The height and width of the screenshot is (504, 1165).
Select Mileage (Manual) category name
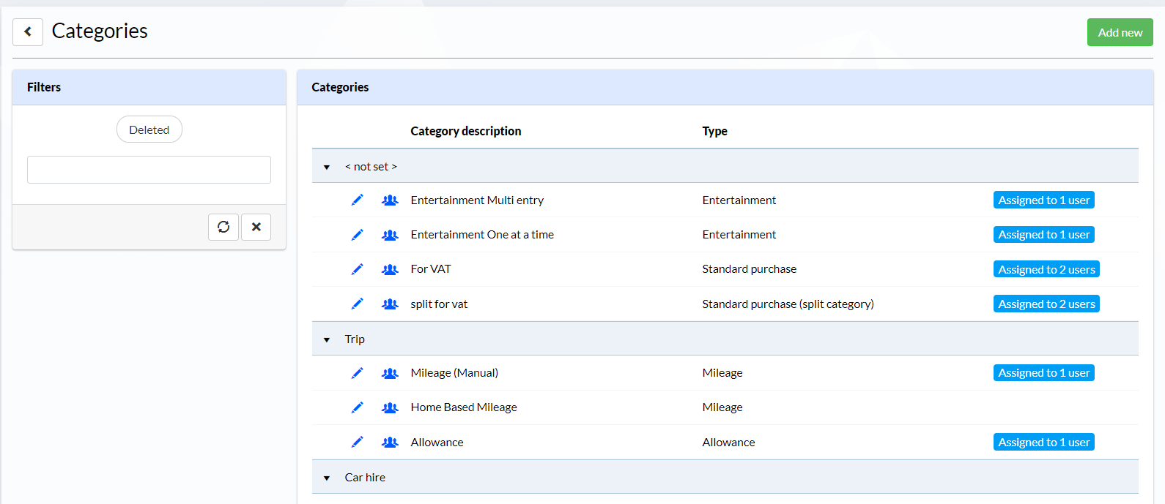click(454, 373)
